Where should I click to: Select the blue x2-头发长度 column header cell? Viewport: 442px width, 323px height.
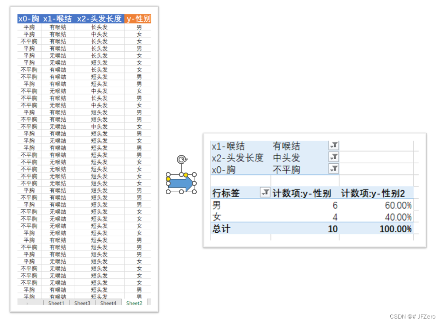(99, 19)
